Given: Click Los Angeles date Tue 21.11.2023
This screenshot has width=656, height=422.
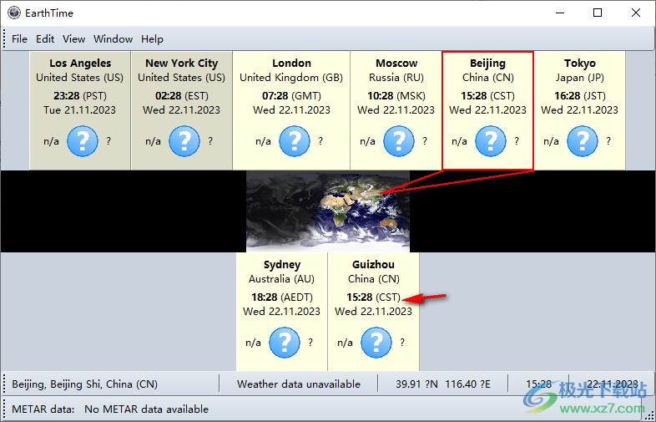Looking at the screenshot, I should [x=80, y=110].
